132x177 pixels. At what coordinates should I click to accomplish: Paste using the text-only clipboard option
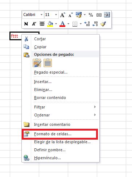[x=48, y=63]
